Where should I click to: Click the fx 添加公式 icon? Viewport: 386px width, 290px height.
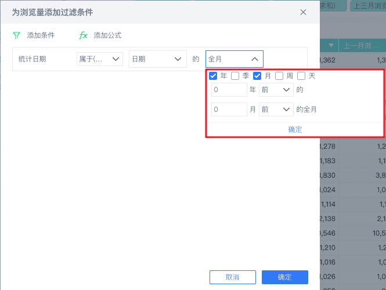tap(83, 35)
